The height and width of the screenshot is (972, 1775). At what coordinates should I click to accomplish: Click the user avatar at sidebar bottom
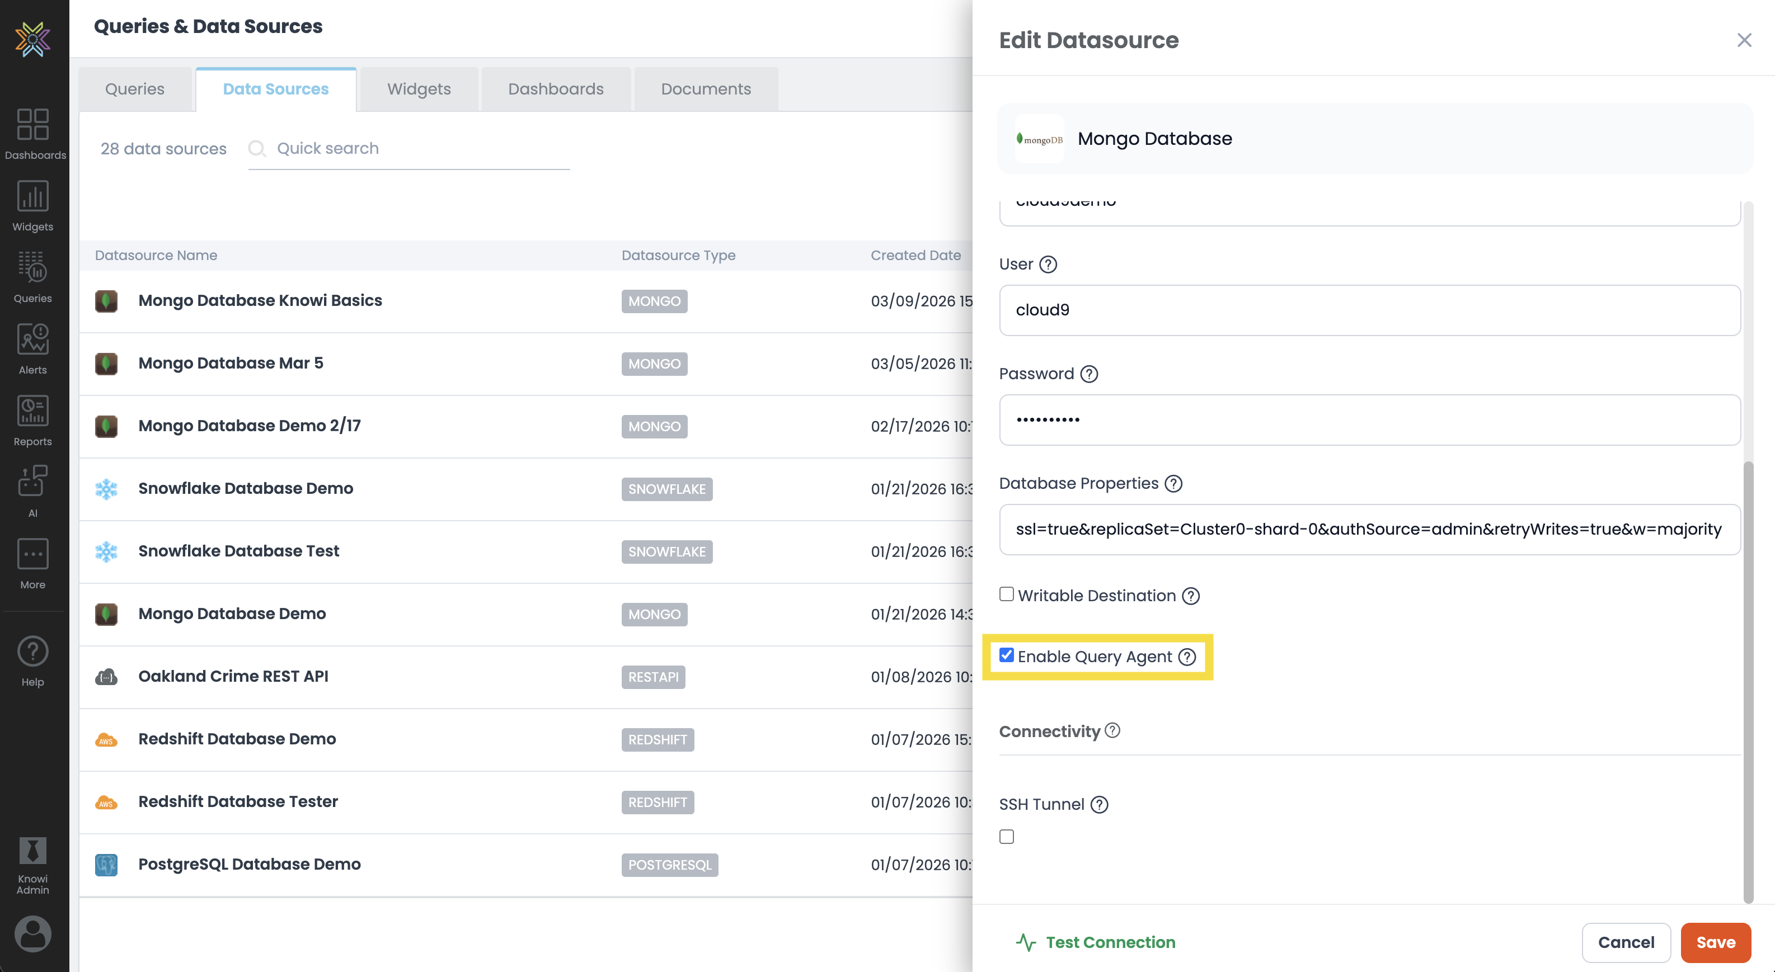coord(32,933)
